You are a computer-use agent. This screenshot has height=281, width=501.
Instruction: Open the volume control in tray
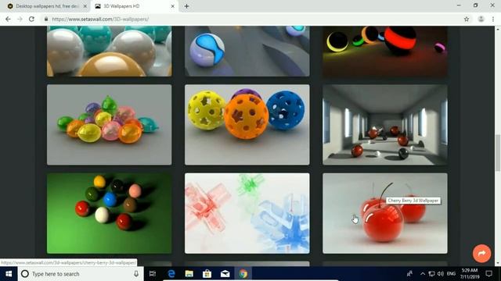[x=441, y=274]
